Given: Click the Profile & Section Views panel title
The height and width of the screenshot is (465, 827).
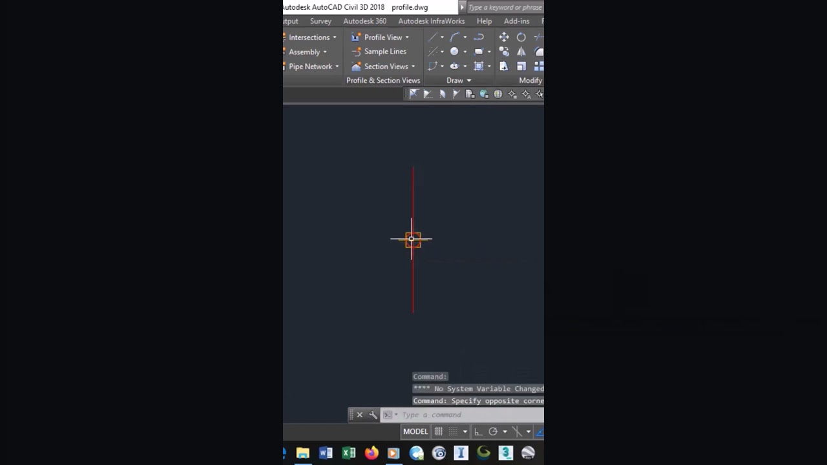Looking at the screenshot, I should click(383, 81).
